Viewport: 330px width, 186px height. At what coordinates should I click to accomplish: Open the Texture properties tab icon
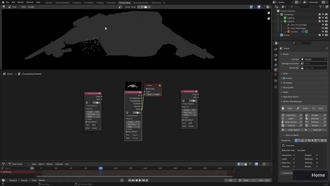276,87
